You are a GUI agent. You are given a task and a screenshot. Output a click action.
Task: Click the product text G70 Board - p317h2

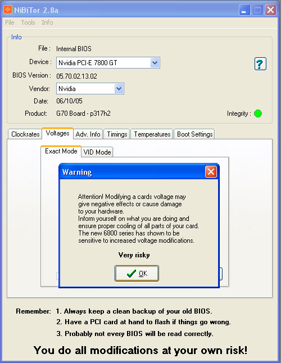pyautogui.click(x=83, y=114)
